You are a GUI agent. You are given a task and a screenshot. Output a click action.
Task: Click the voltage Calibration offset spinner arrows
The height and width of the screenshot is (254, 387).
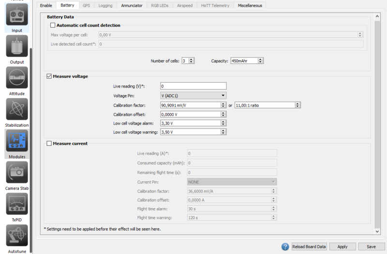[223, 114]
